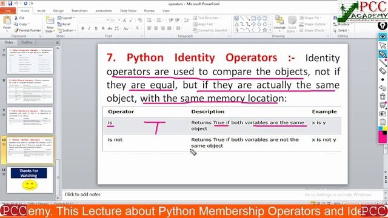The image size is (388, 218).
Task: Click Convert to SmartArt button
Action: 211,30
